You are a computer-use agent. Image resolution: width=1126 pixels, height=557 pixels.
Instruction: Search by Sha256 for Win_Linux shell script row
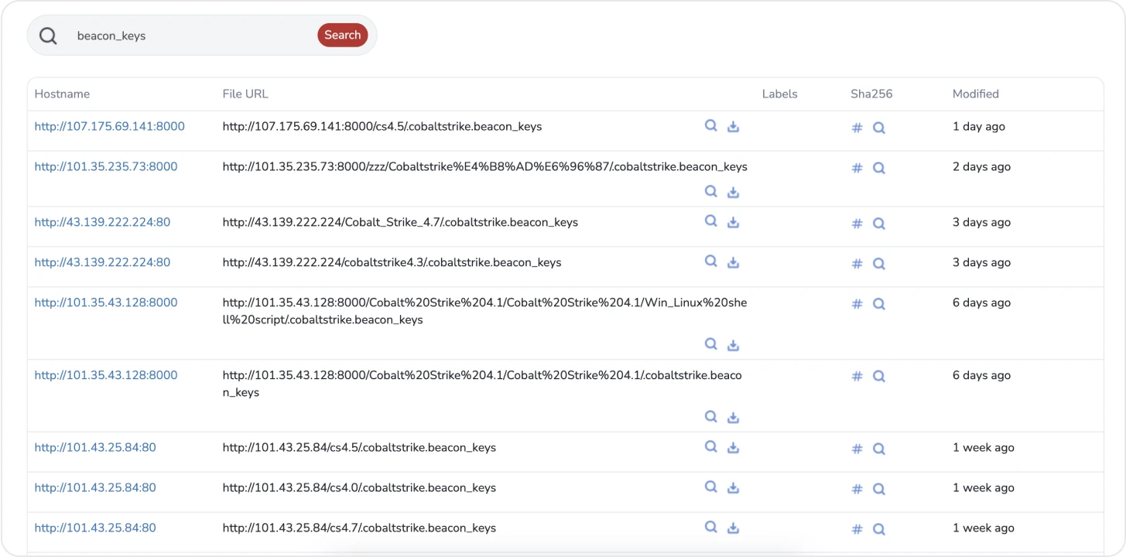pos(878,304)
